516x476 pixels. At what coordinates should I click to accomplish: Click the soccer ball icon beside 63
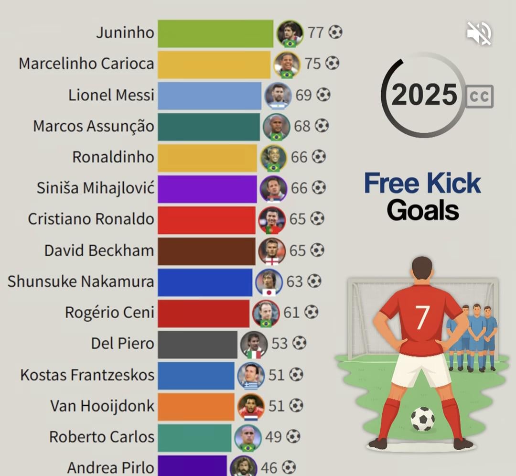(x=314, y=281)
